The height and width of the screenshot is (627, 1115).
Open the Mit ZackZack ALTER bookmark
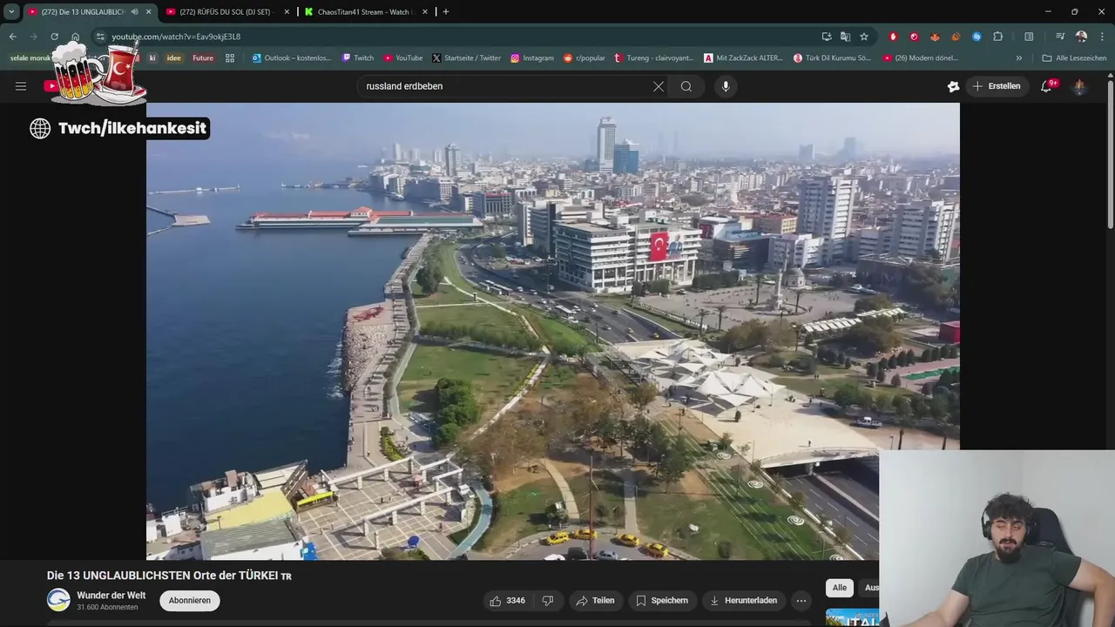pyautogui.click(x=744, y=58)
